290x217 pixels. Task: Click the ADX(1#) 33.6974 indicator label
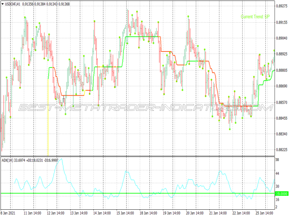pyautogui.click(x=14, y=161)
